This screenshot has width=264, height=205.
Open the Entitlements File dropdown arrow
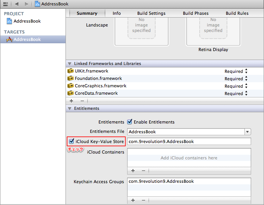[x=248, y=132]
